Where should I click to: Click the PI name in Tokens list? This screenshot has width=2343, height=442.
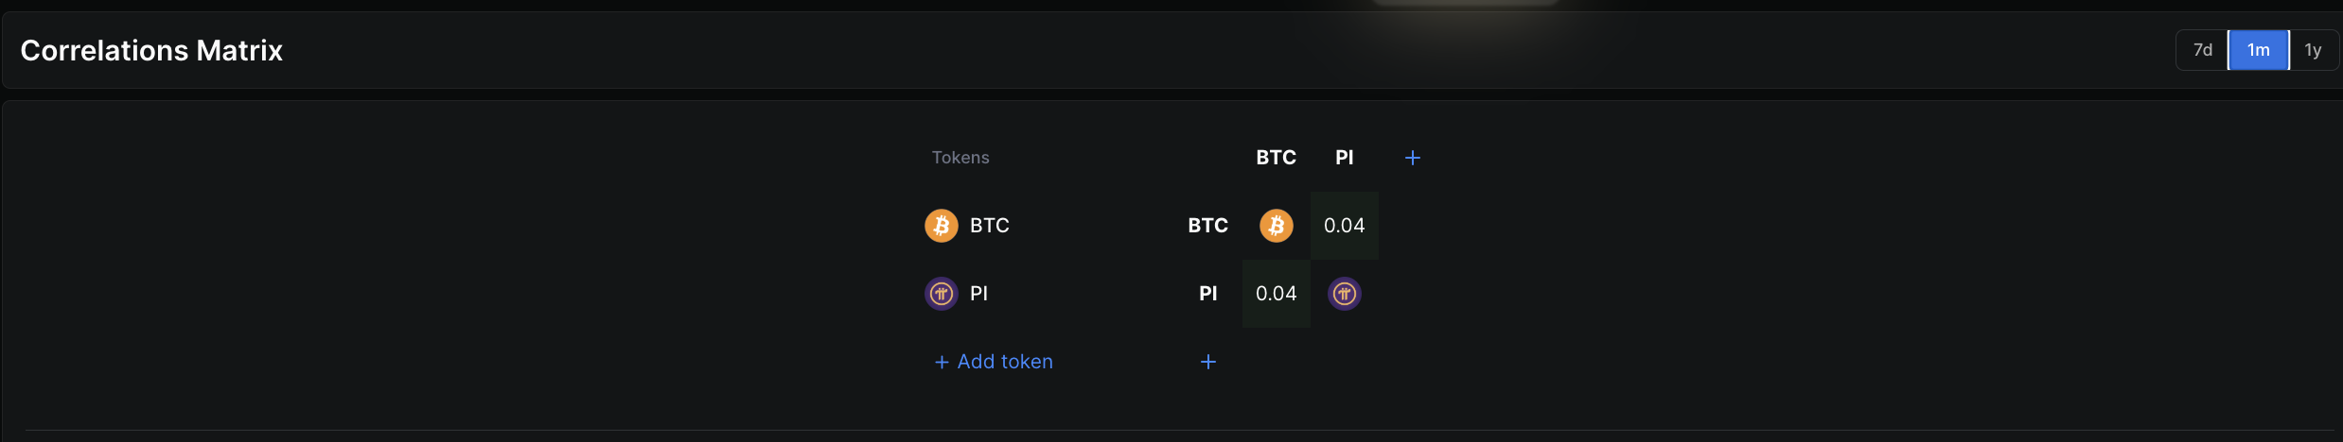[978, 294]
